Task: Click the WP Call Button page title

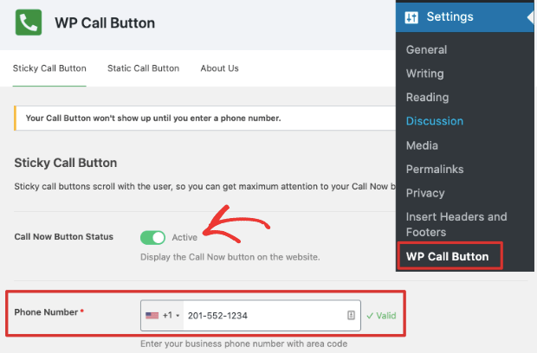Action: (105, 22)
